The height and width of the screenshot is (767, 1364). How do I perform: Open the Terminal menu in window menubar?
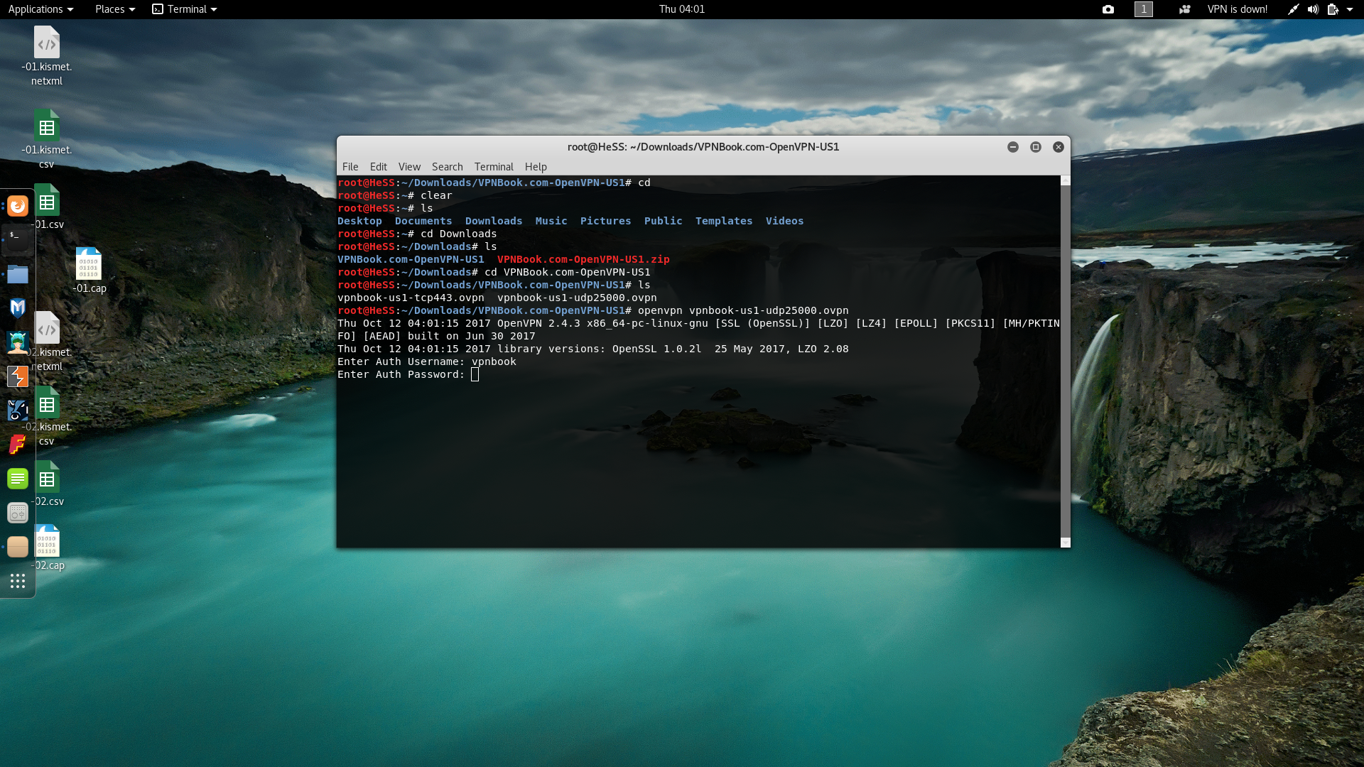(x=494, y=167)
